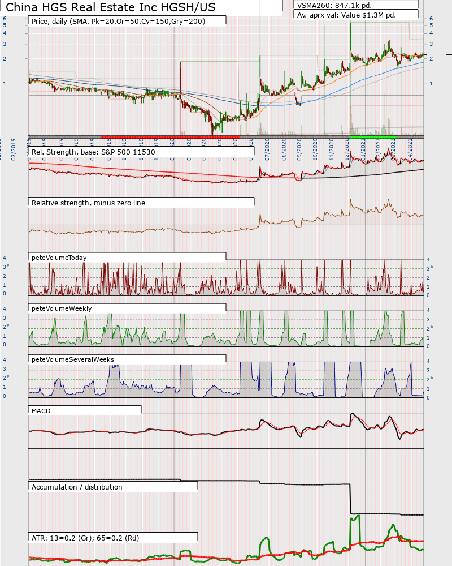Select the Av. aprx val: Value $1.3M pd. label
452x566 pixels.
(x=346, y=15)
